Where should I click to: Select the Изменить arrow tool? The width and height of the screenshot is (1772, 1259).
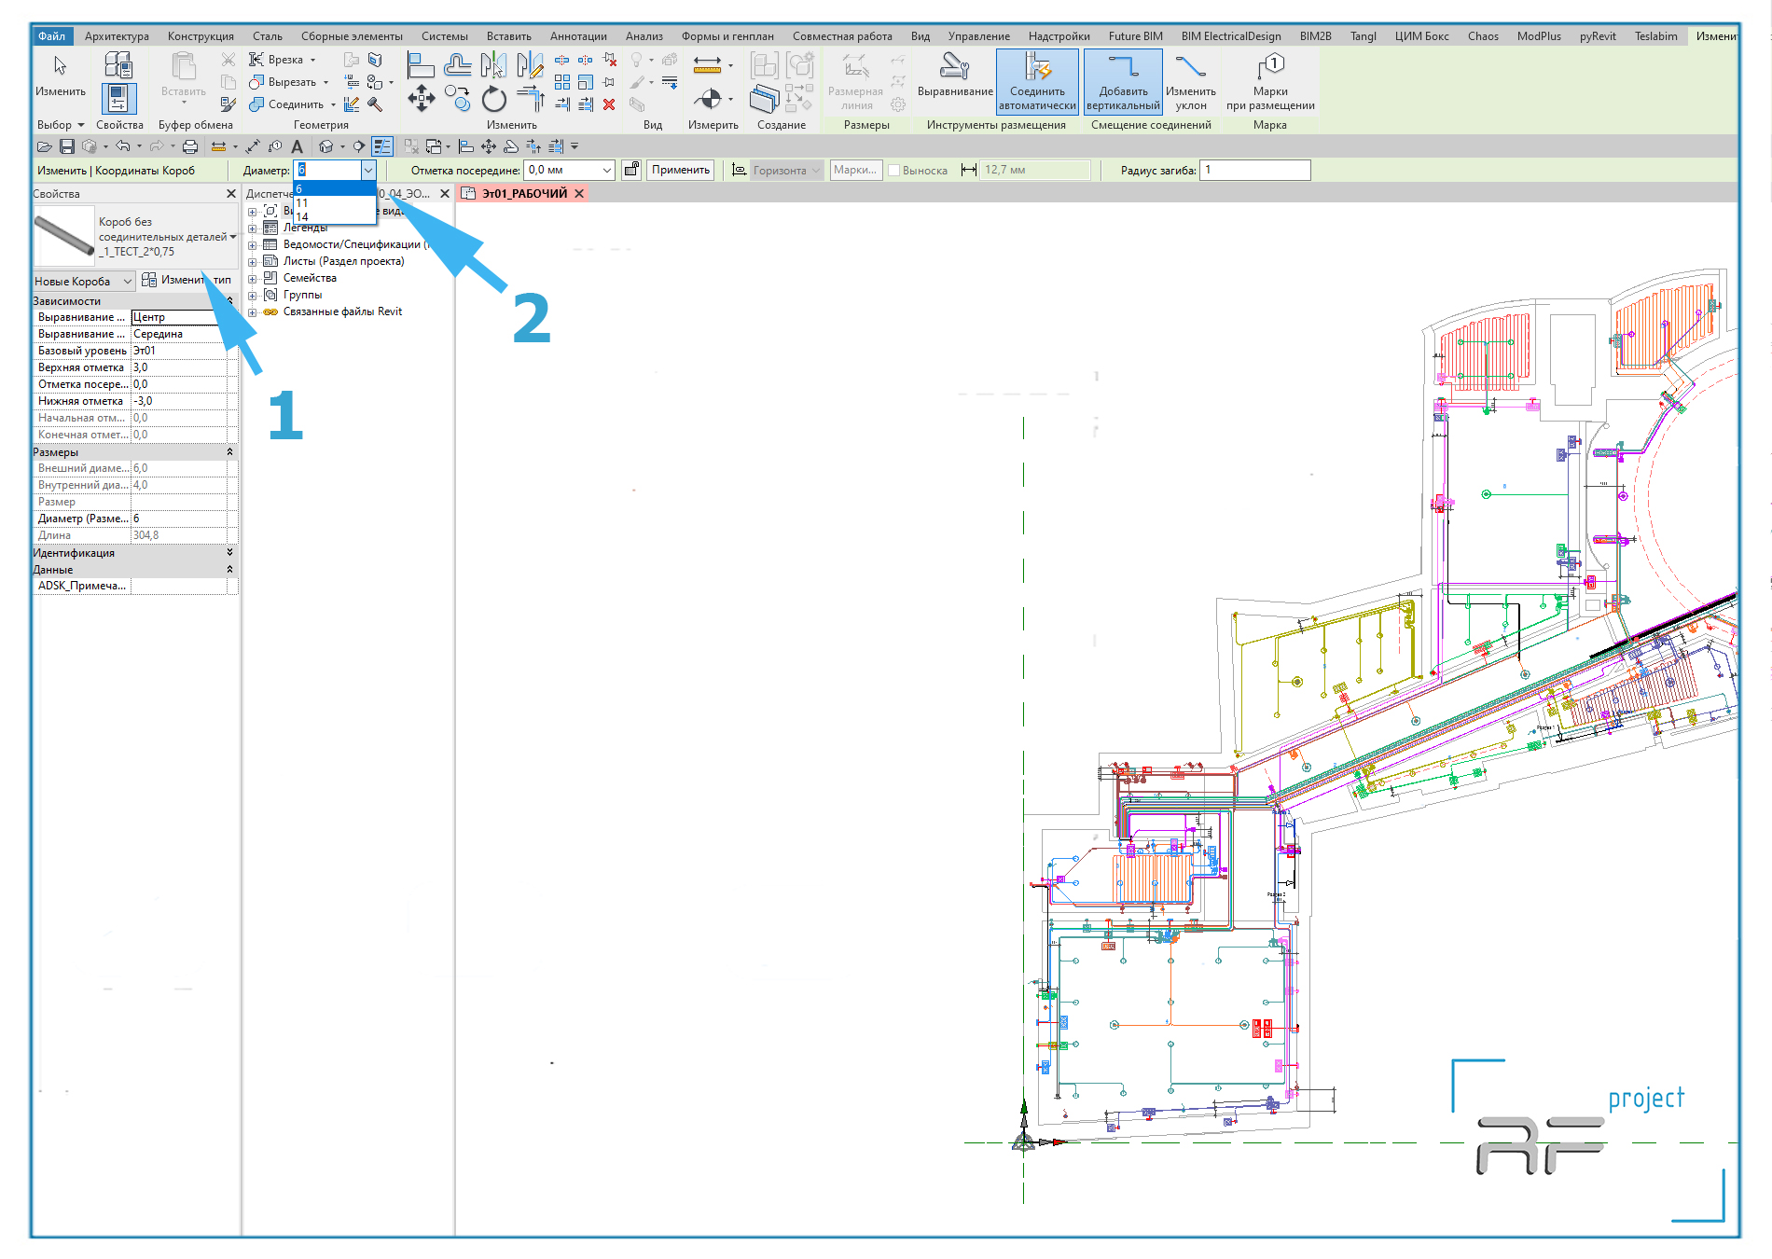pos(61,75)
